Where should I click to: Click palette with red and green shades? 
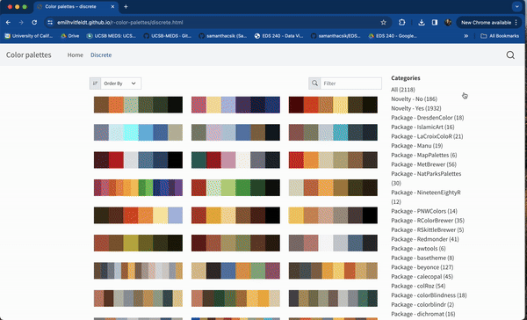tap(235, 187)
